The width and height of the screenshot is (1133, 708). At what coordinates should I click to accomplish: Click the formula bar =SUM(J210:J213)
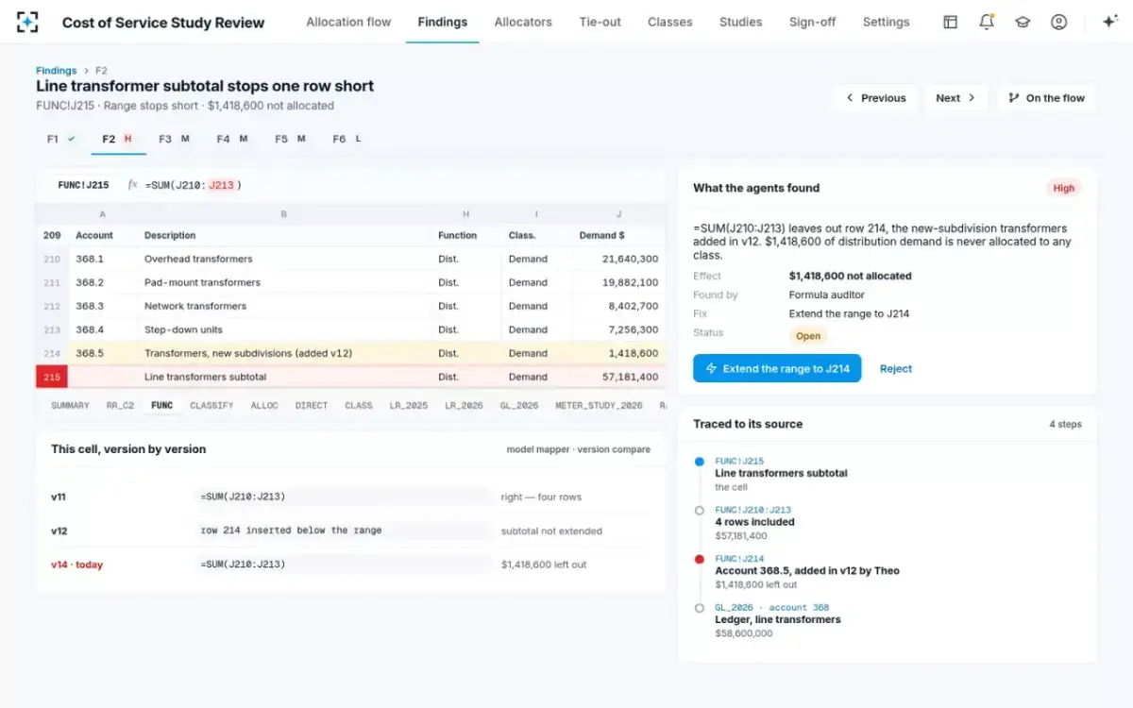pyautogui.click(x=194, y=185)
